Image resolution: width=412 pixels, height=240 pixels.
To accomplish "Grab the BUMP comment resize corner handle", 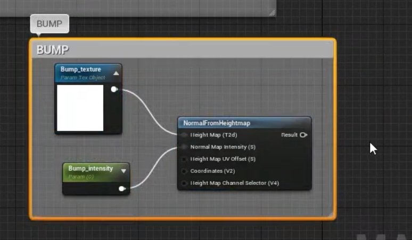I will coord(331,215).
